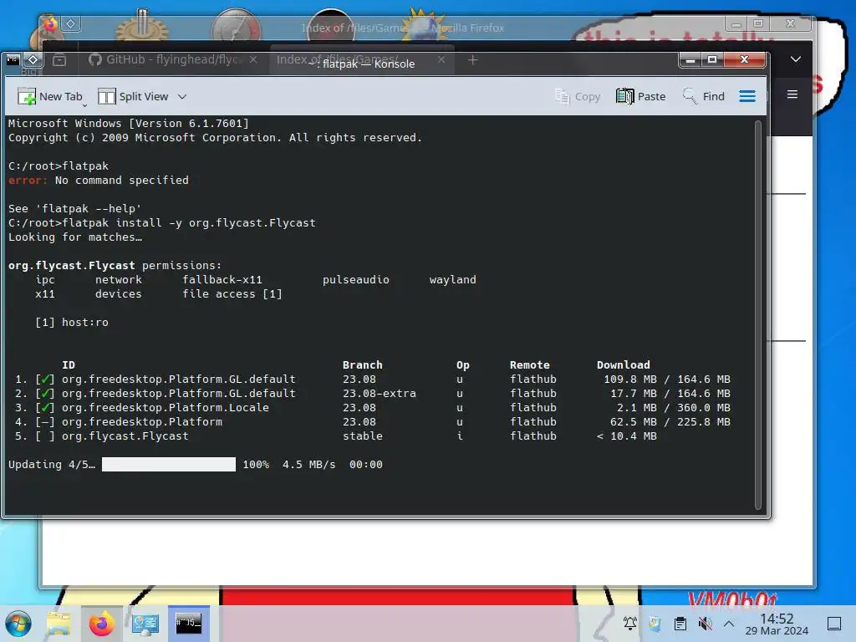This screenshot has height=642, width=856.
Task: Maximize the Konsole window
Action: (712, 59)
